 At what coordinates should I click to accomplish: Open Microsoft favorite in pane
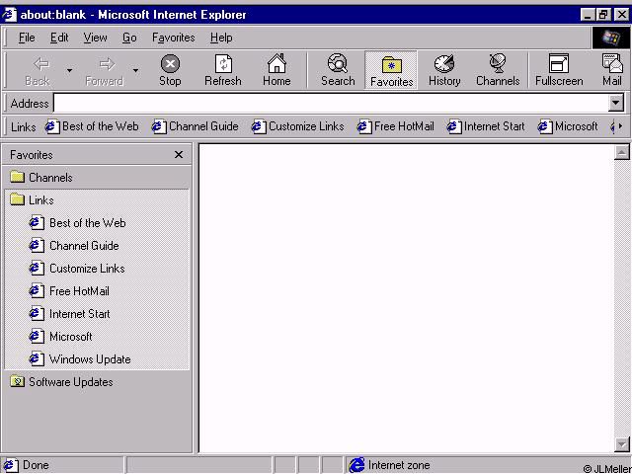(x=60, y=336)
